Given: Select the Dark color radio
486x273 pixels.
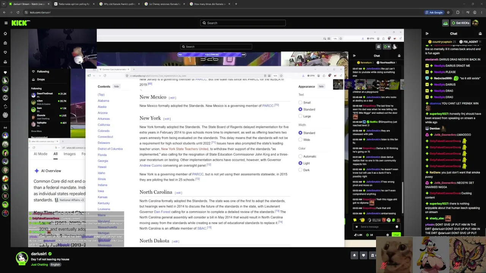Looking at the screenshot, I should pos(300,170).
